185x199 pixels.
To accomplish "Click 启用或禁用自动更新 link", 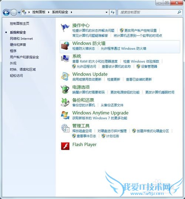I will 87,79.
